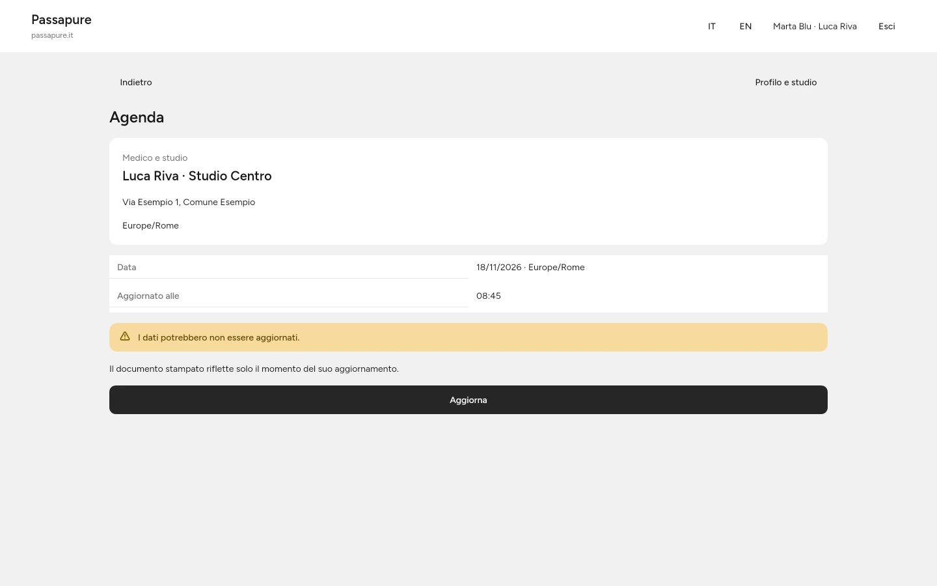Open Profilo e studio
937x586 pixels.
tap(786, 82)
